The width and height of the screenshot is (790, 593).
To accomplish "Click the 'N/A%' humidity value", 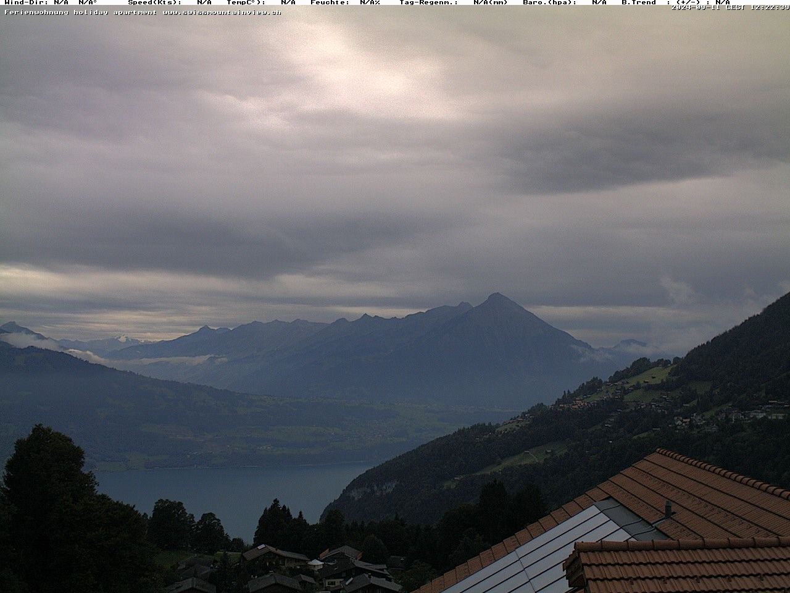I will coord(370,2).
